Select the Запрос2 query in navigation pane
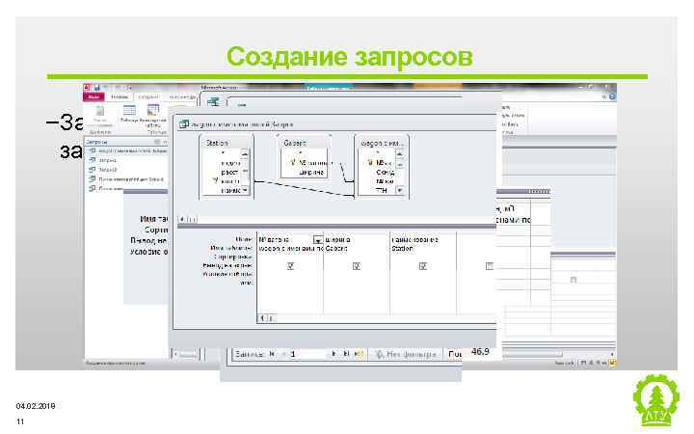Viewport: 694px width, 434px height. point(103,170)
